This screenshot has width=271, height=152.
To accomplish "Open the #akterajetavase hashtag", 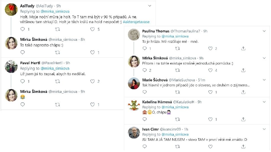I will click(x=136, y=22).
